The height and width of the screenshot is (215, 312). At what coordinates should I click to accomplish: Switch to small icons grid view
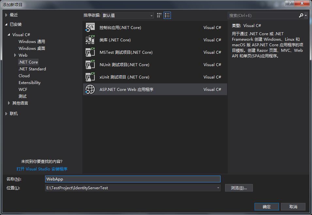click(159, 15)
